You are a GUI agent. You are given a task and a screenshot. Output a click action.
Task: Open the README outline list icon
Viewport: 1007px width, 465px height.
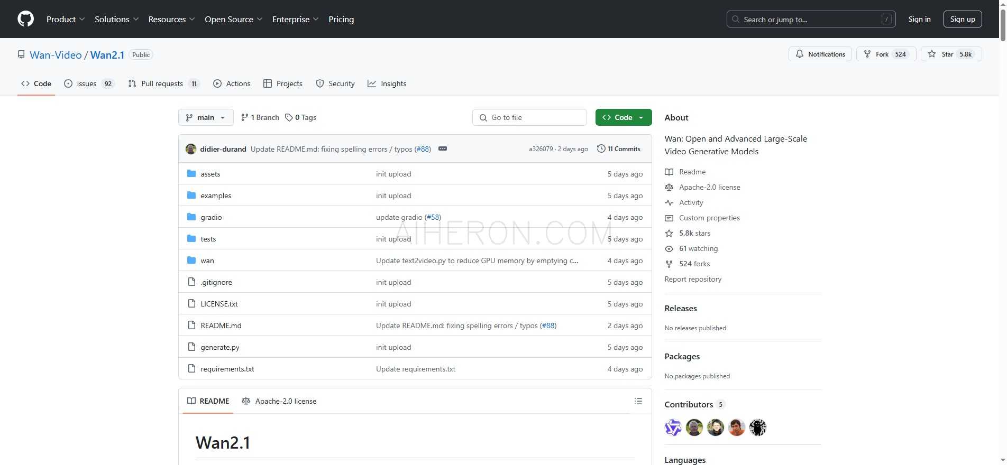(x=638, y=401)
